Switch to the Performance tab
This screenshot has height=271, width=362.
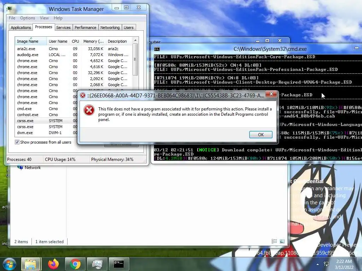pos(86,28)
